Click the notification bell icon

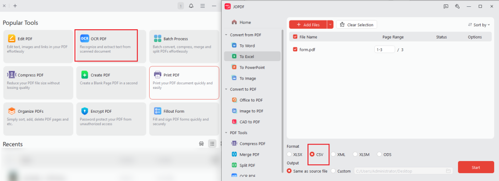pyautogui.click(x=191, y=6)
